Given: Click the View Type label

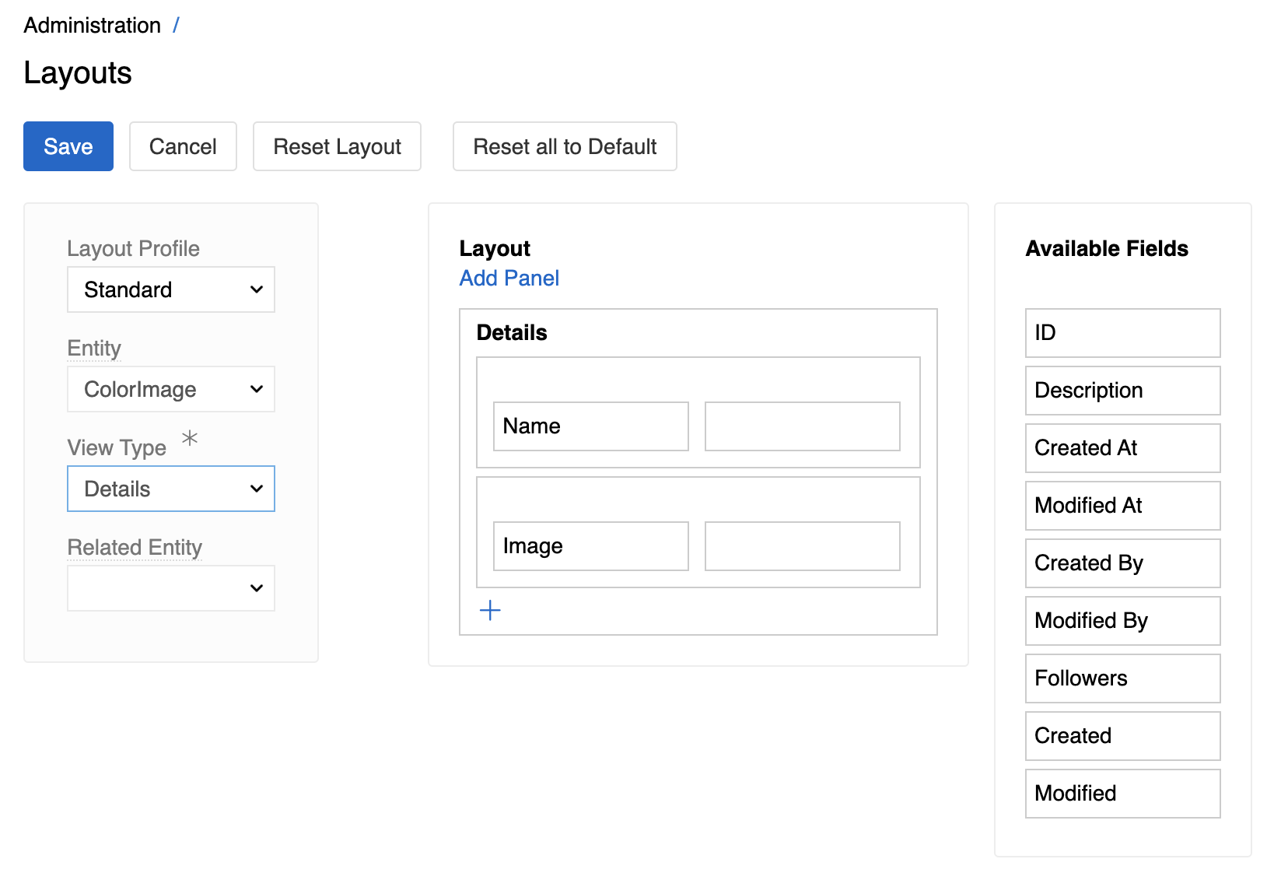Looking at the screenshot, I should 117,447.
